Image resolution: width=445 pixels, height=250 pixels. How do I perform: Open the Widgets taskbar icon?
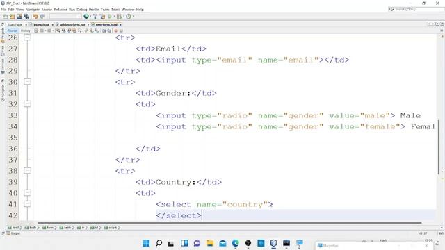(184, 243)
